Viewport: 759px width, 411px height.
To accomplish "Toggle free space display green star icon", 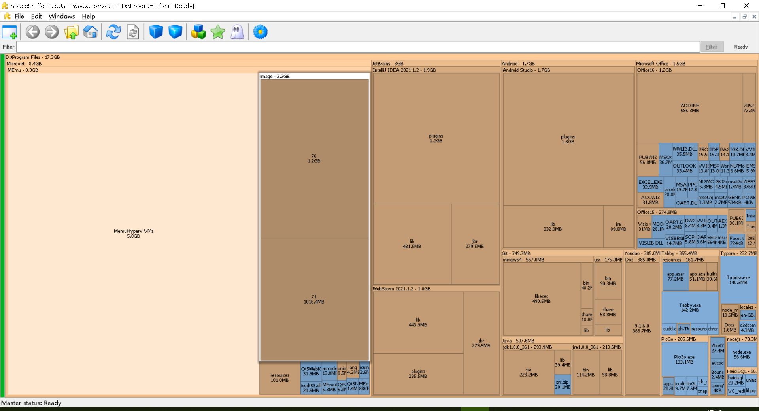I will click(218, 32).
